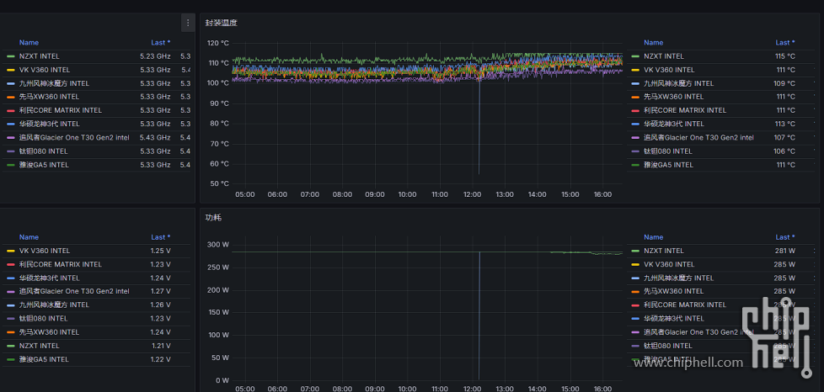
Task: Toggle VK V360 INTEL in GHz legend
Action: coord(45,70)
